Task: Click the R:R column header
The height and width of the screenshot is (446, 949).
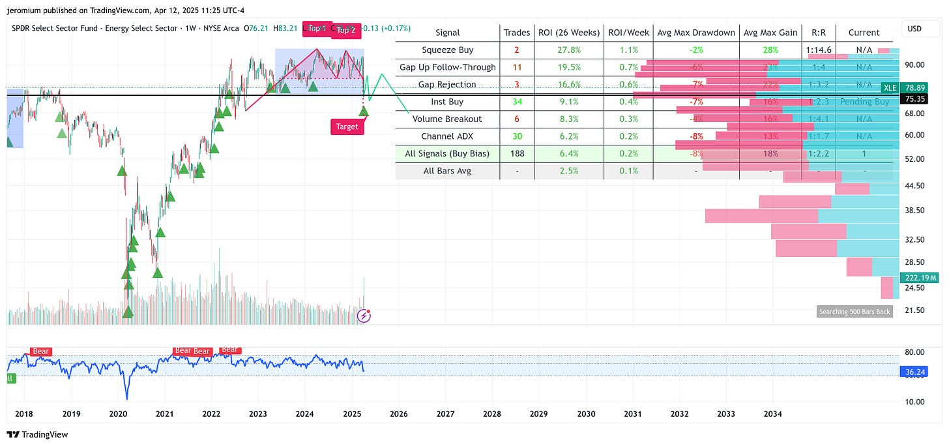Action: (x=818, y=33)
